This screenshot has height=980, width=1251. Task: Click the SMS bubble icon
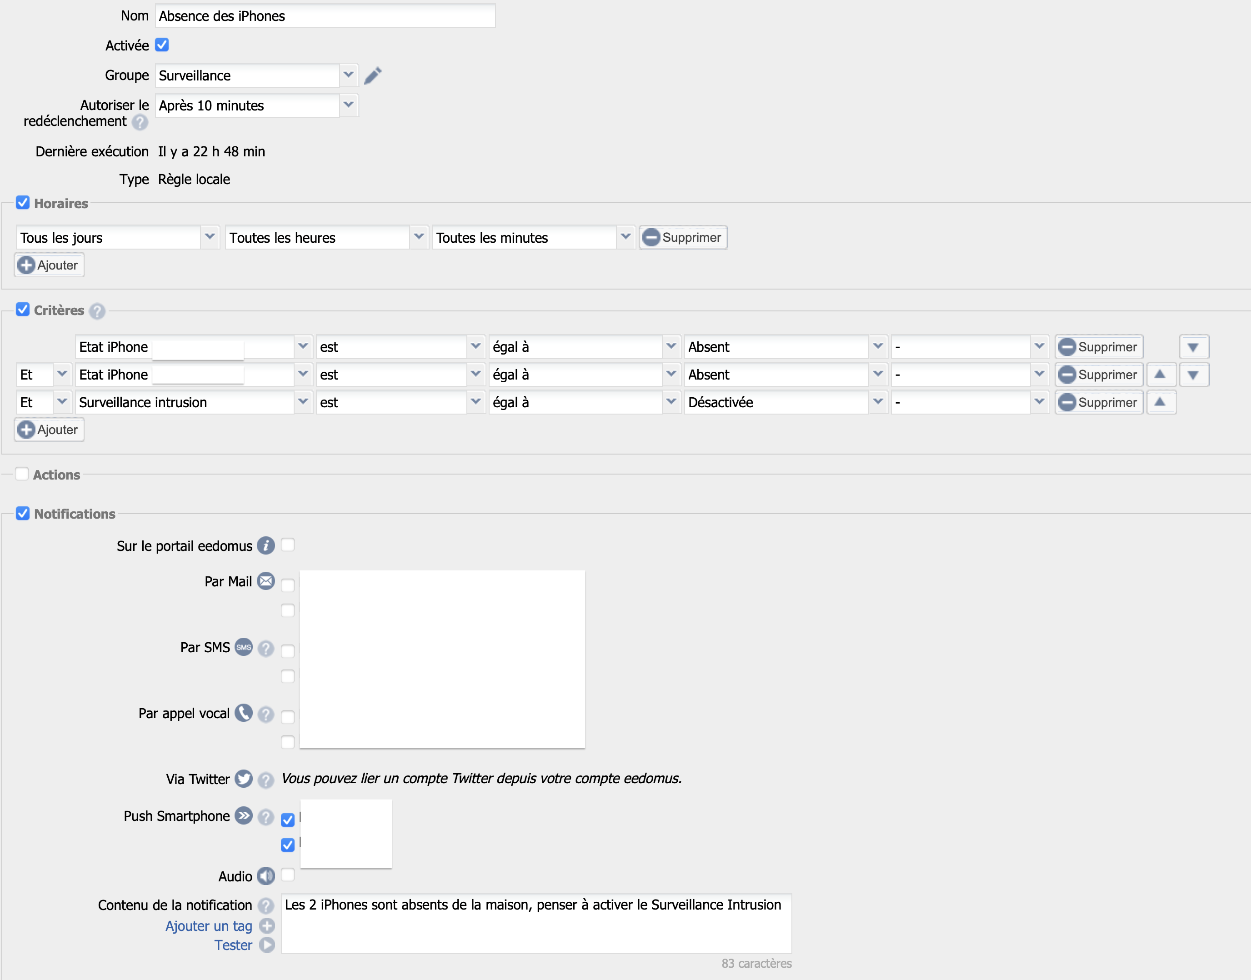pos(243,647)
